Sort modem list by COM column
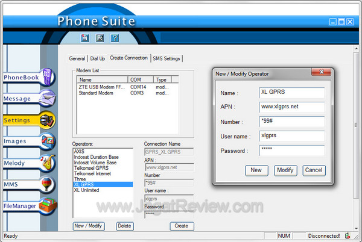 141,79
